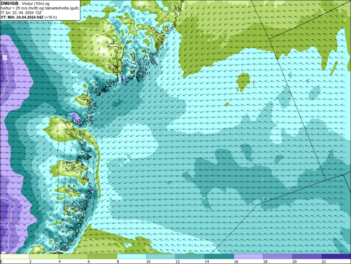Click the legend tick label '22'
The width and height of the screenshot is (351, 264).
tap(324, 262)
